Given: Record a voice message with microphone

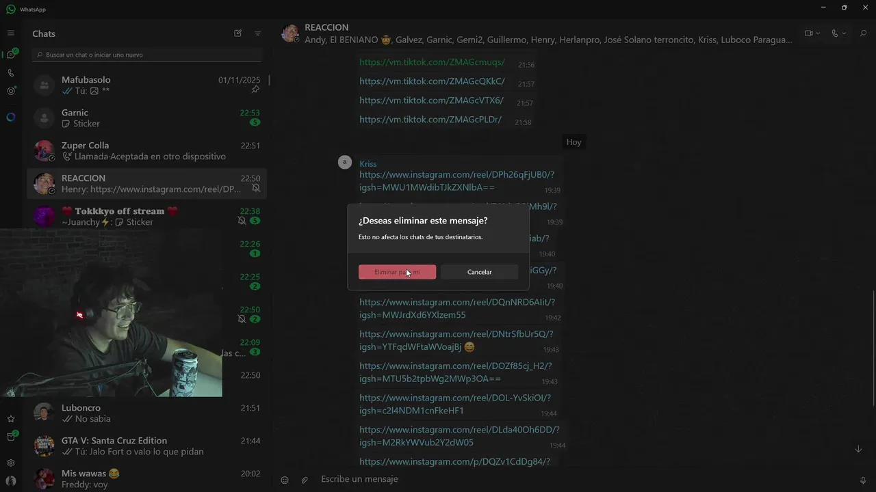Looking at the screenshot, I should [862, 480].
